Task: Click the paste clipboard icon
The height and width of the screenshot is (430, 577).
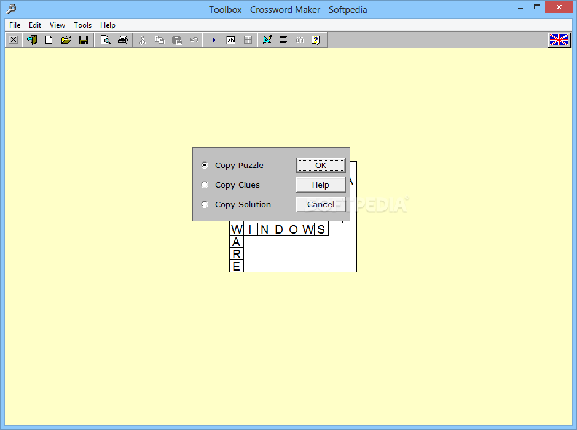Action: (177, 40)
